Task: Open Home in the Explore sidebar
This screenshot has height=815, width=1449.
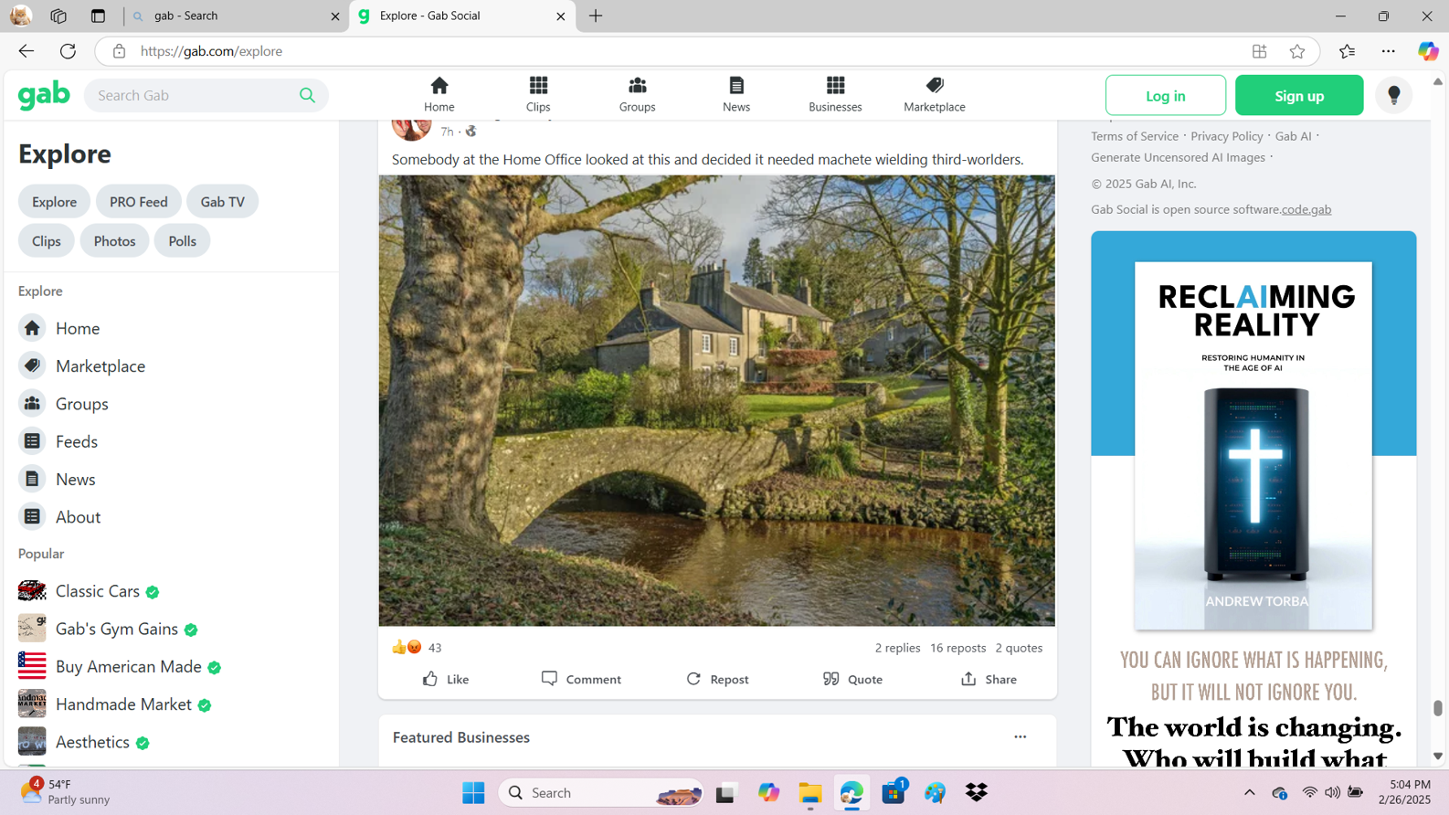Action: point(59,328)
